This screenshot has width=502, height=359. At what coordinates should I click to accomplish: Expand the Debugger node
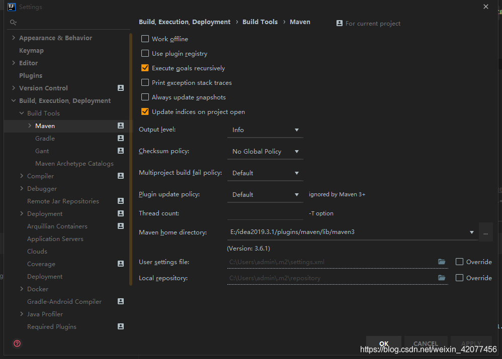tap(22, 188)
